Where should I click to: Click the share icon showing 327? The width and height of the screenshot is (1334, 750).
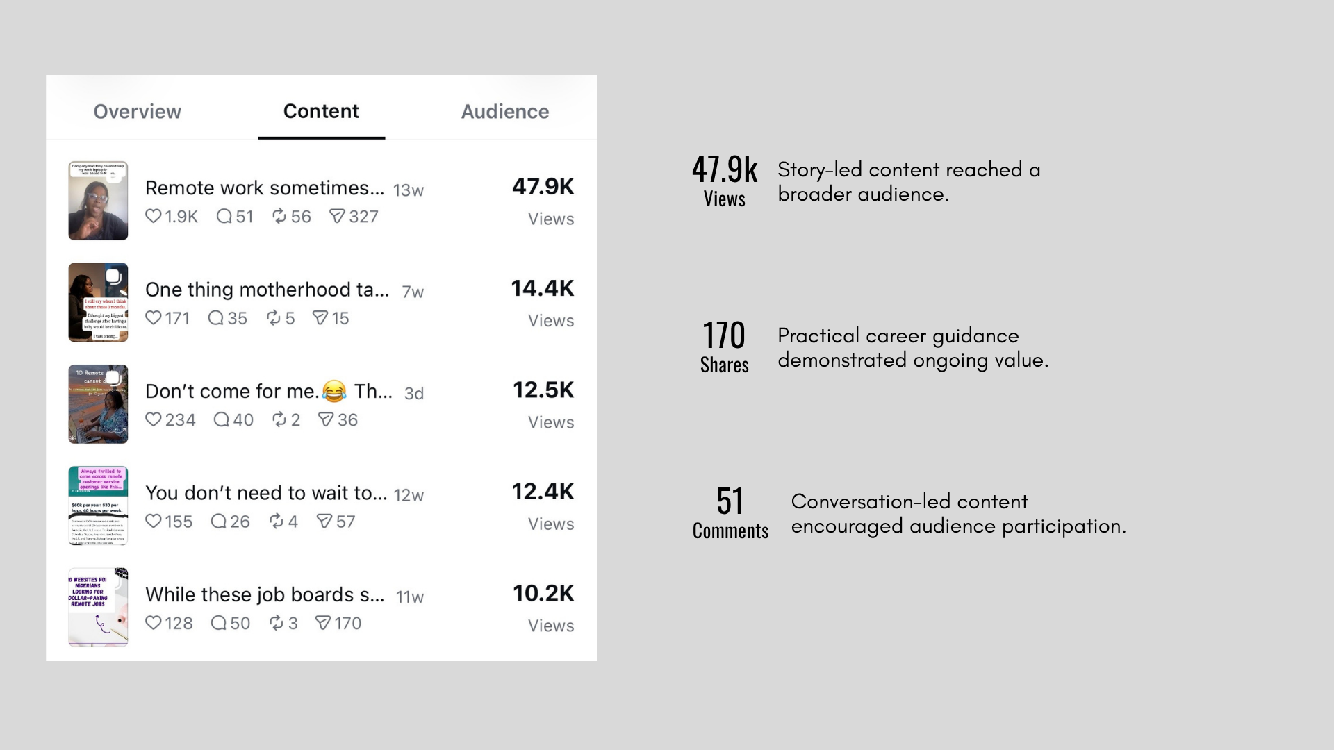coord(337,217)
